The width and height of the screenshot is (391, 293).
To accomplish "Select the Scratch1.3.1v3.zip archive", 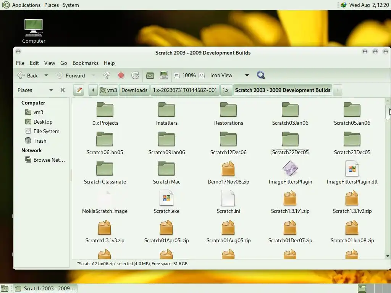I will coord(105,232).
